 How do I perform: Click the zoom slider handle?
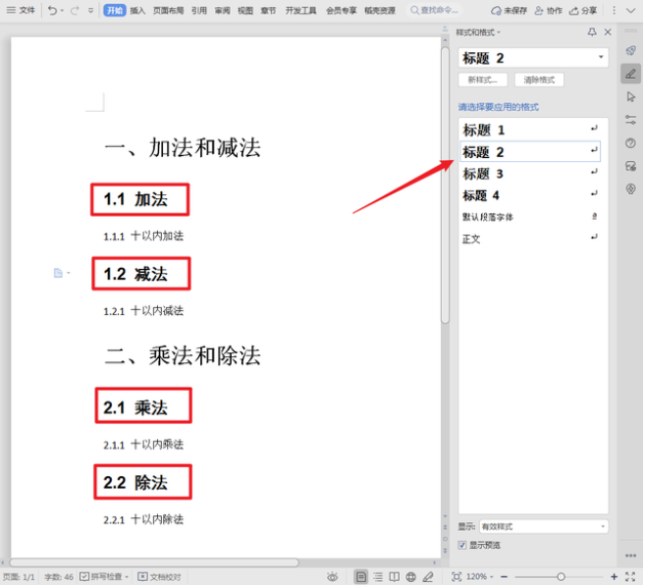point(561,577)
